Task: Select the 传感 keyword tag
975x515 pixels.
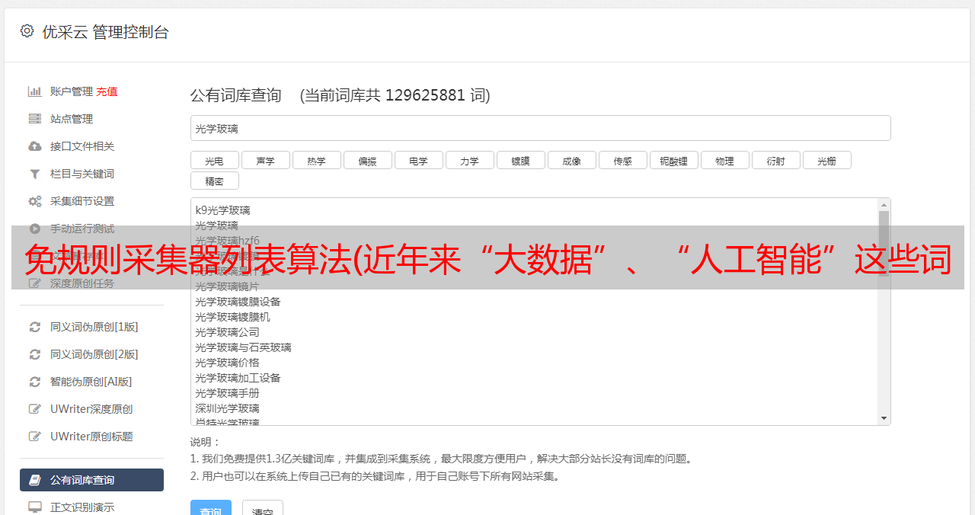Action: pyautogui.click(x=622, y=160)
